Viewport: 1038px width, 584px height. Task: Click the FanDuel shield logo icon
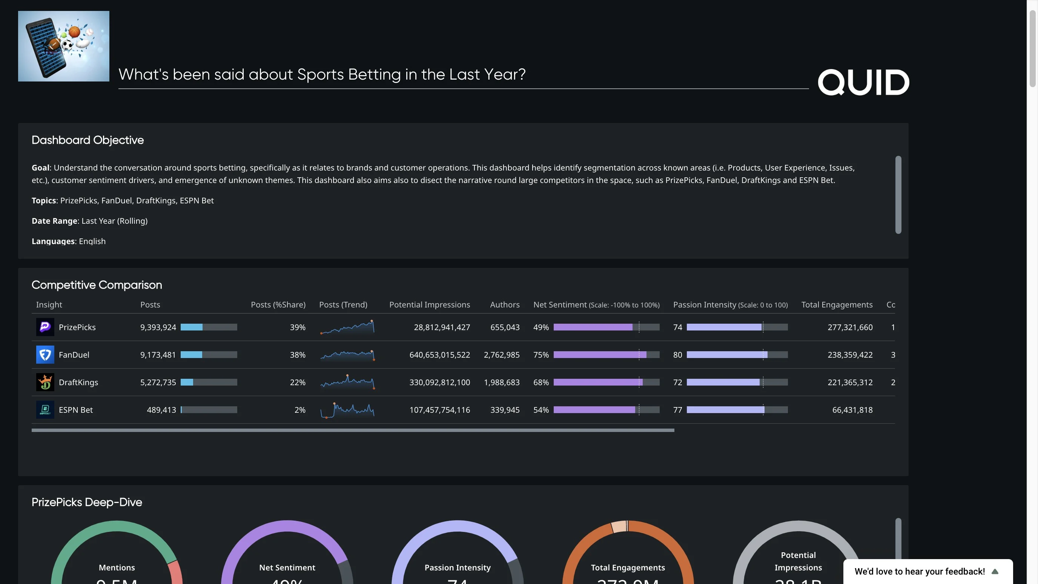pyautogui.click(x=45, y=355)
